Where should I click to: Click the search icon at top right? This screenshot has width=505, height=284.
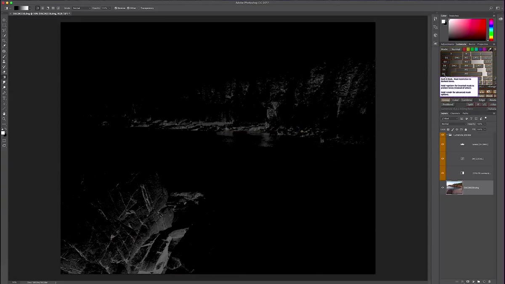click(491, 8)
